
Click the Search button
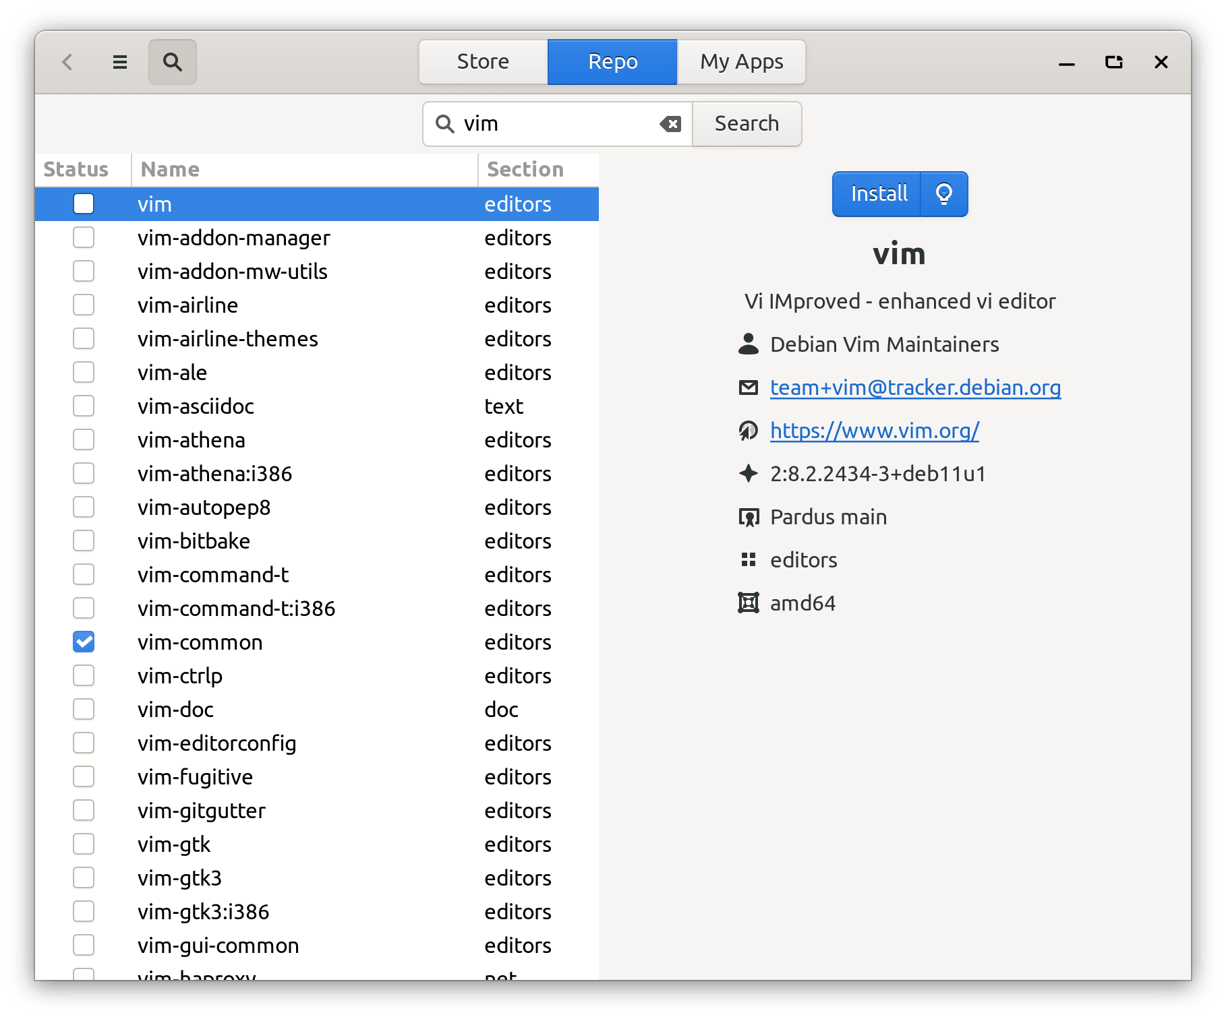747,124
